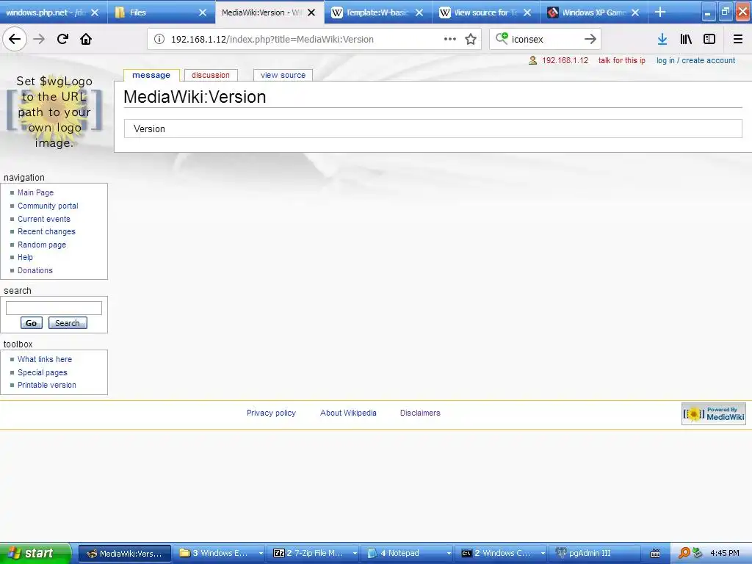The height and width of the screenshot is (564, 752).
Task: Open Privacy policy footer link
Action: (x=271, y=413)
